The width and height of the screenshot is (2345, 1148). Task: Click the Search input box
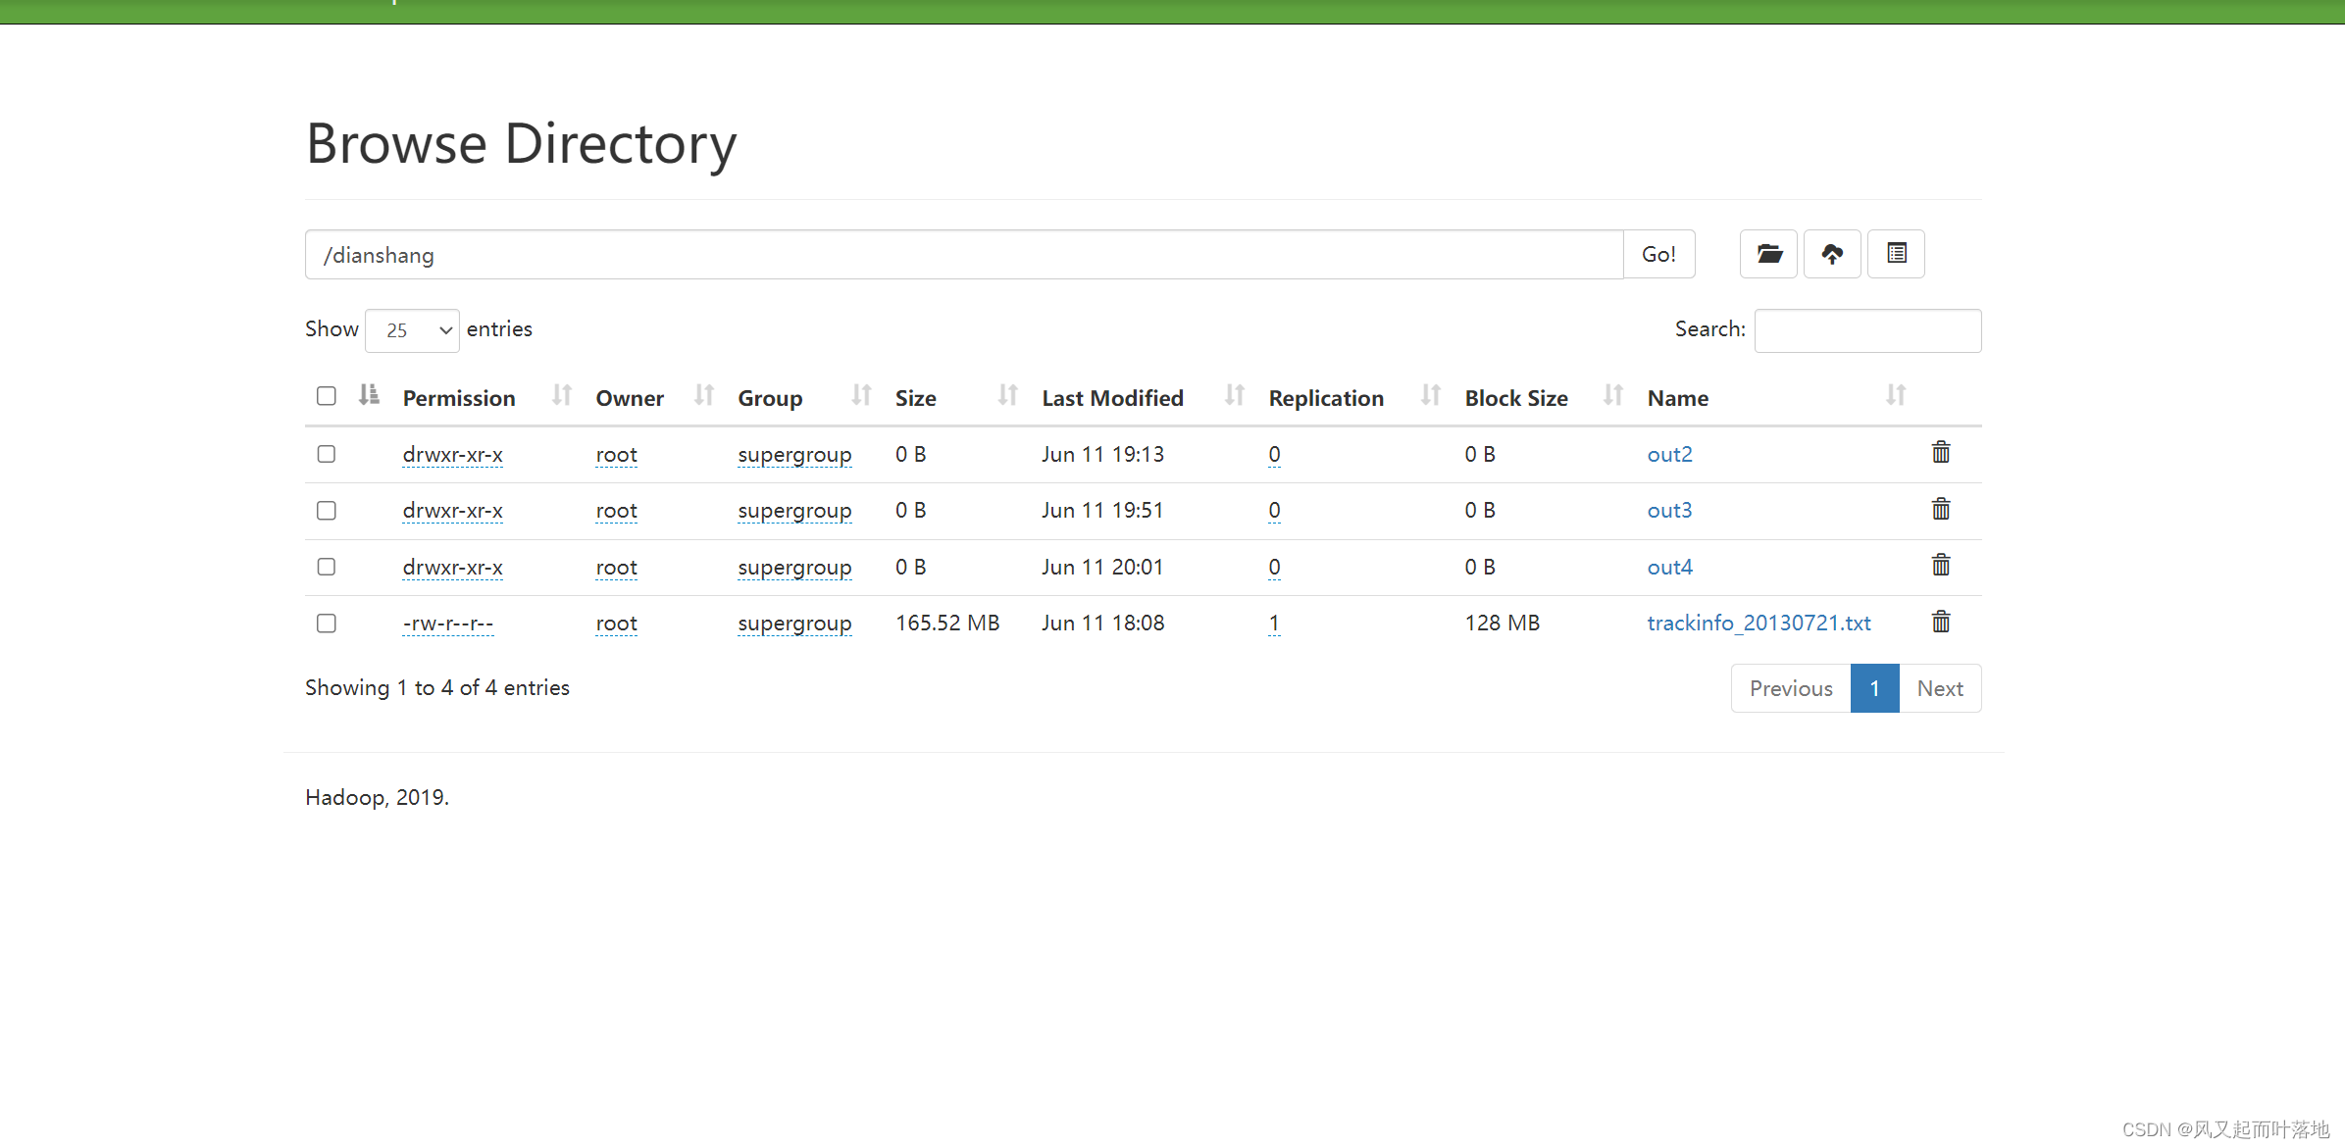click(1867, 330)
